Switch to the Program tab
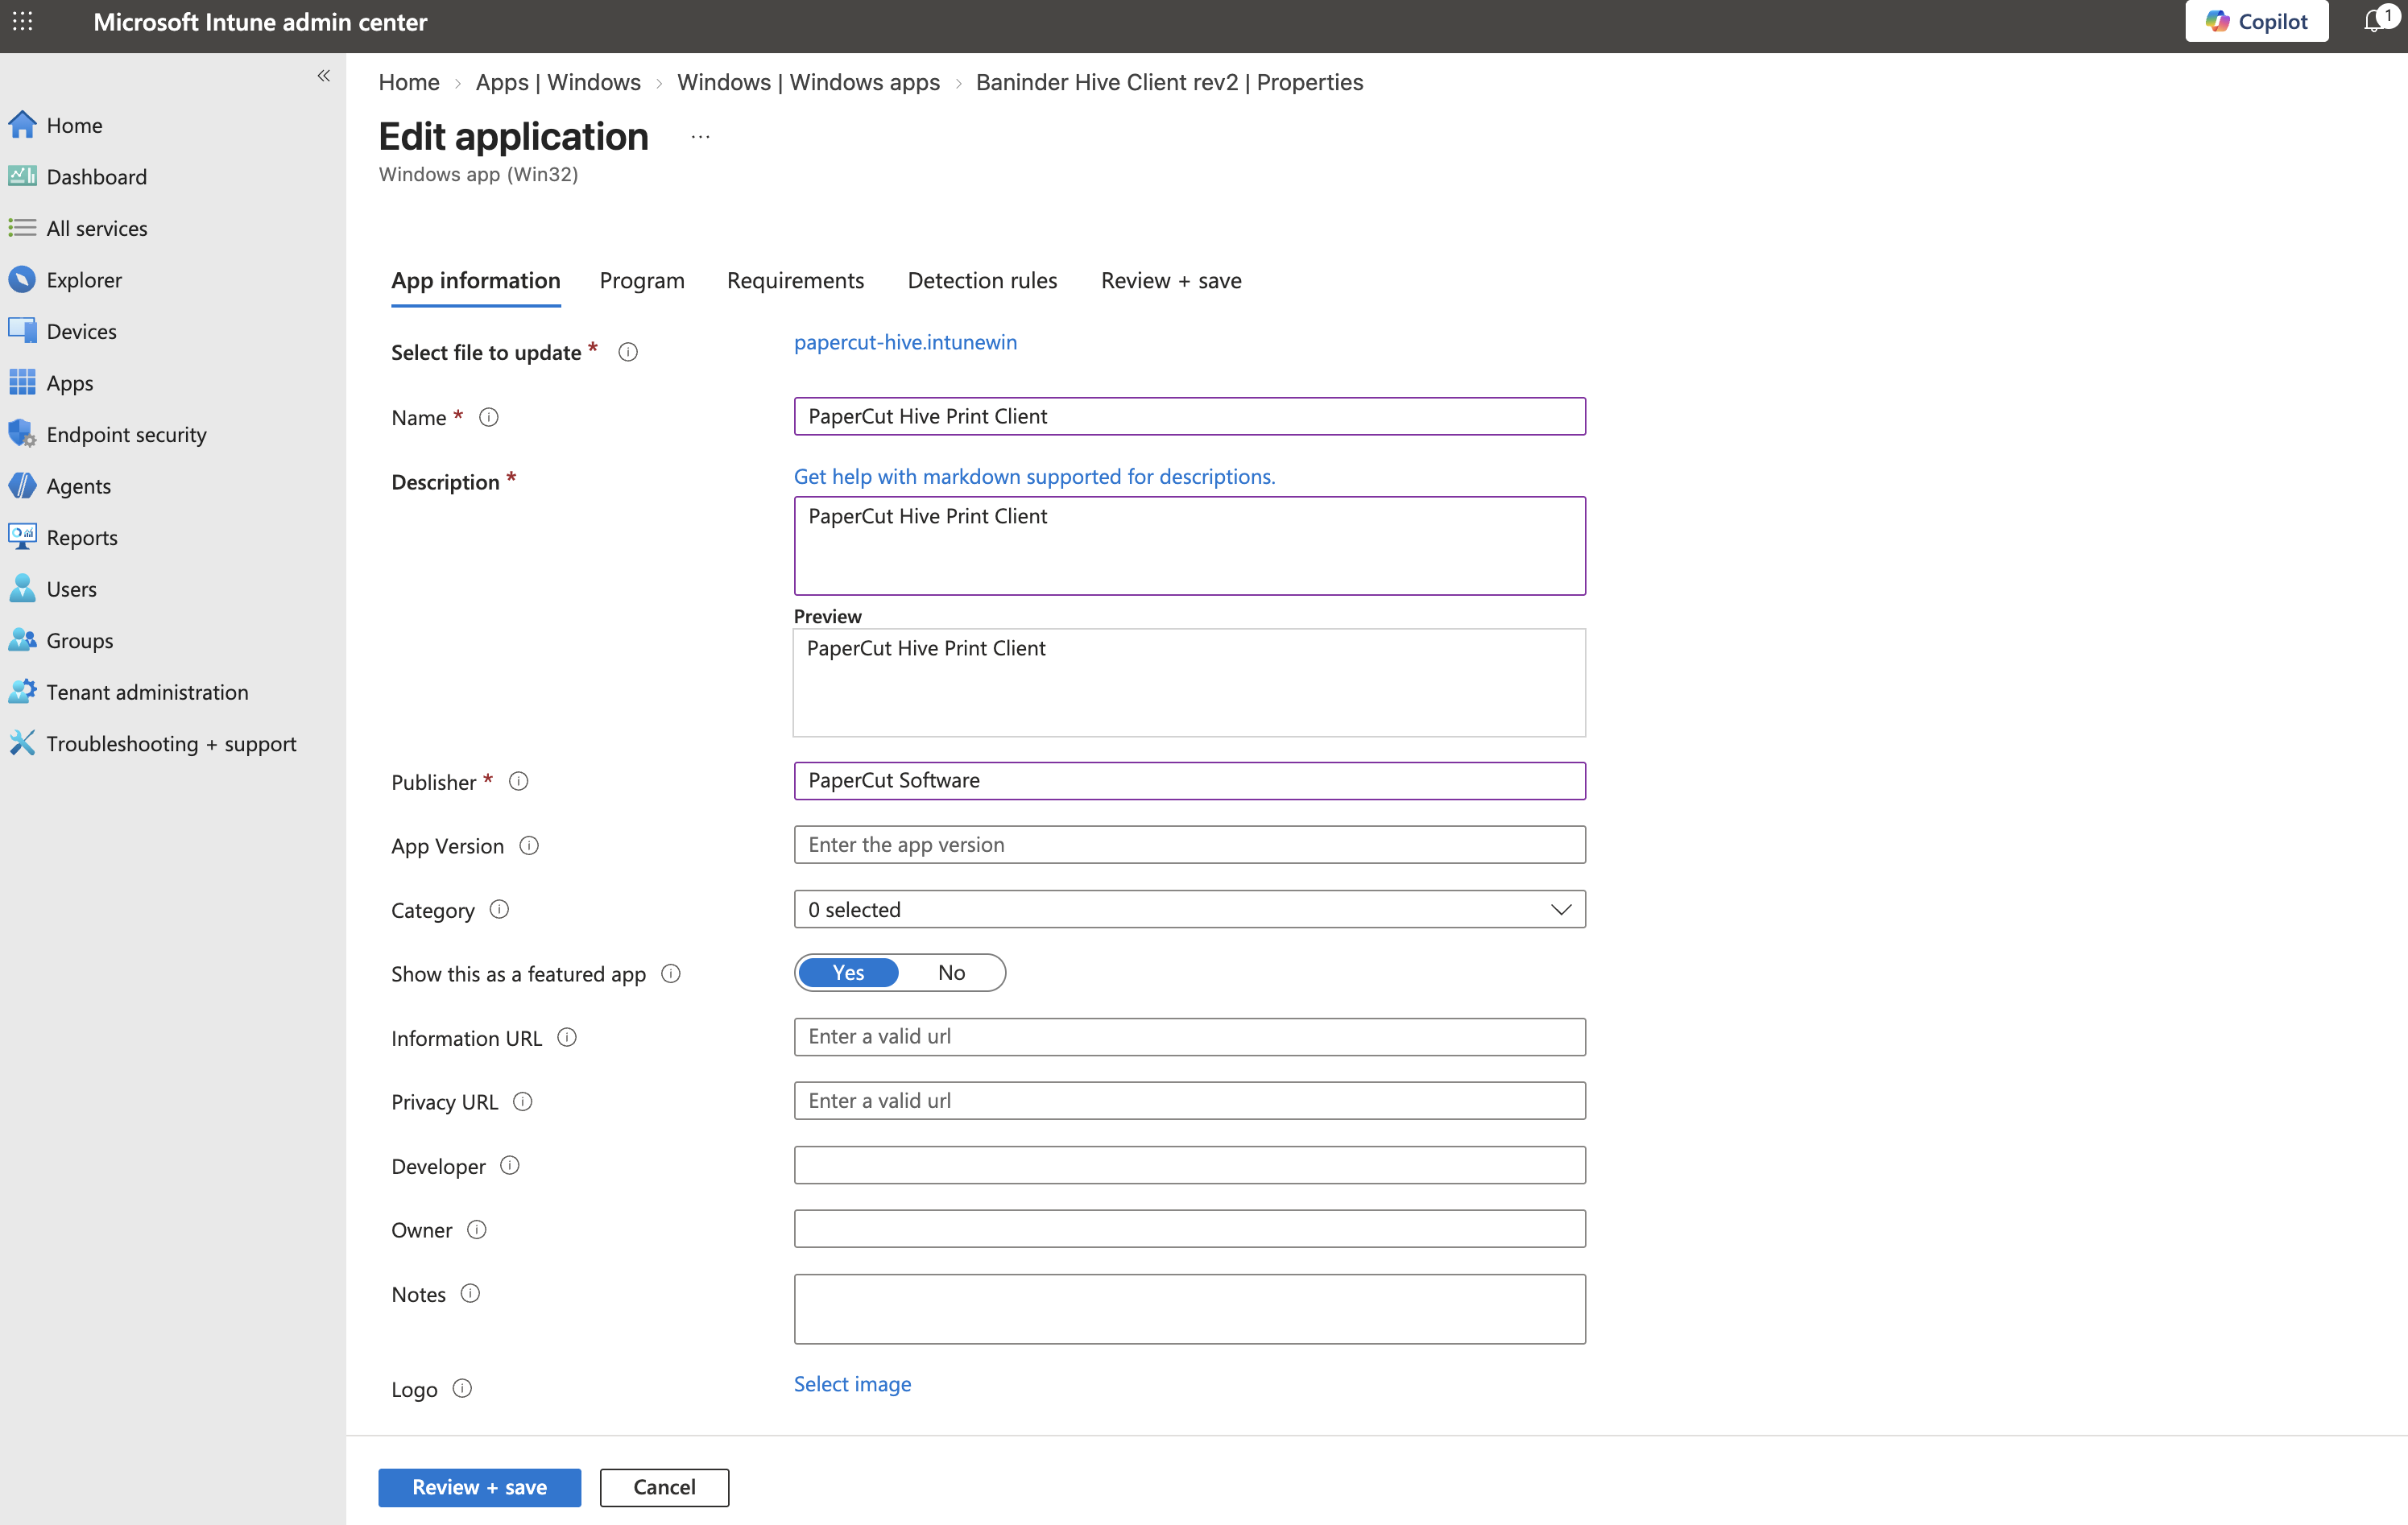The image size is (2408, 1525). 642,281
